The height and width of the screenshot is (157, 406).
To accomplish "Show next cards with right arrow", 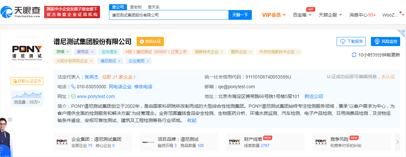I will point(398,142).
